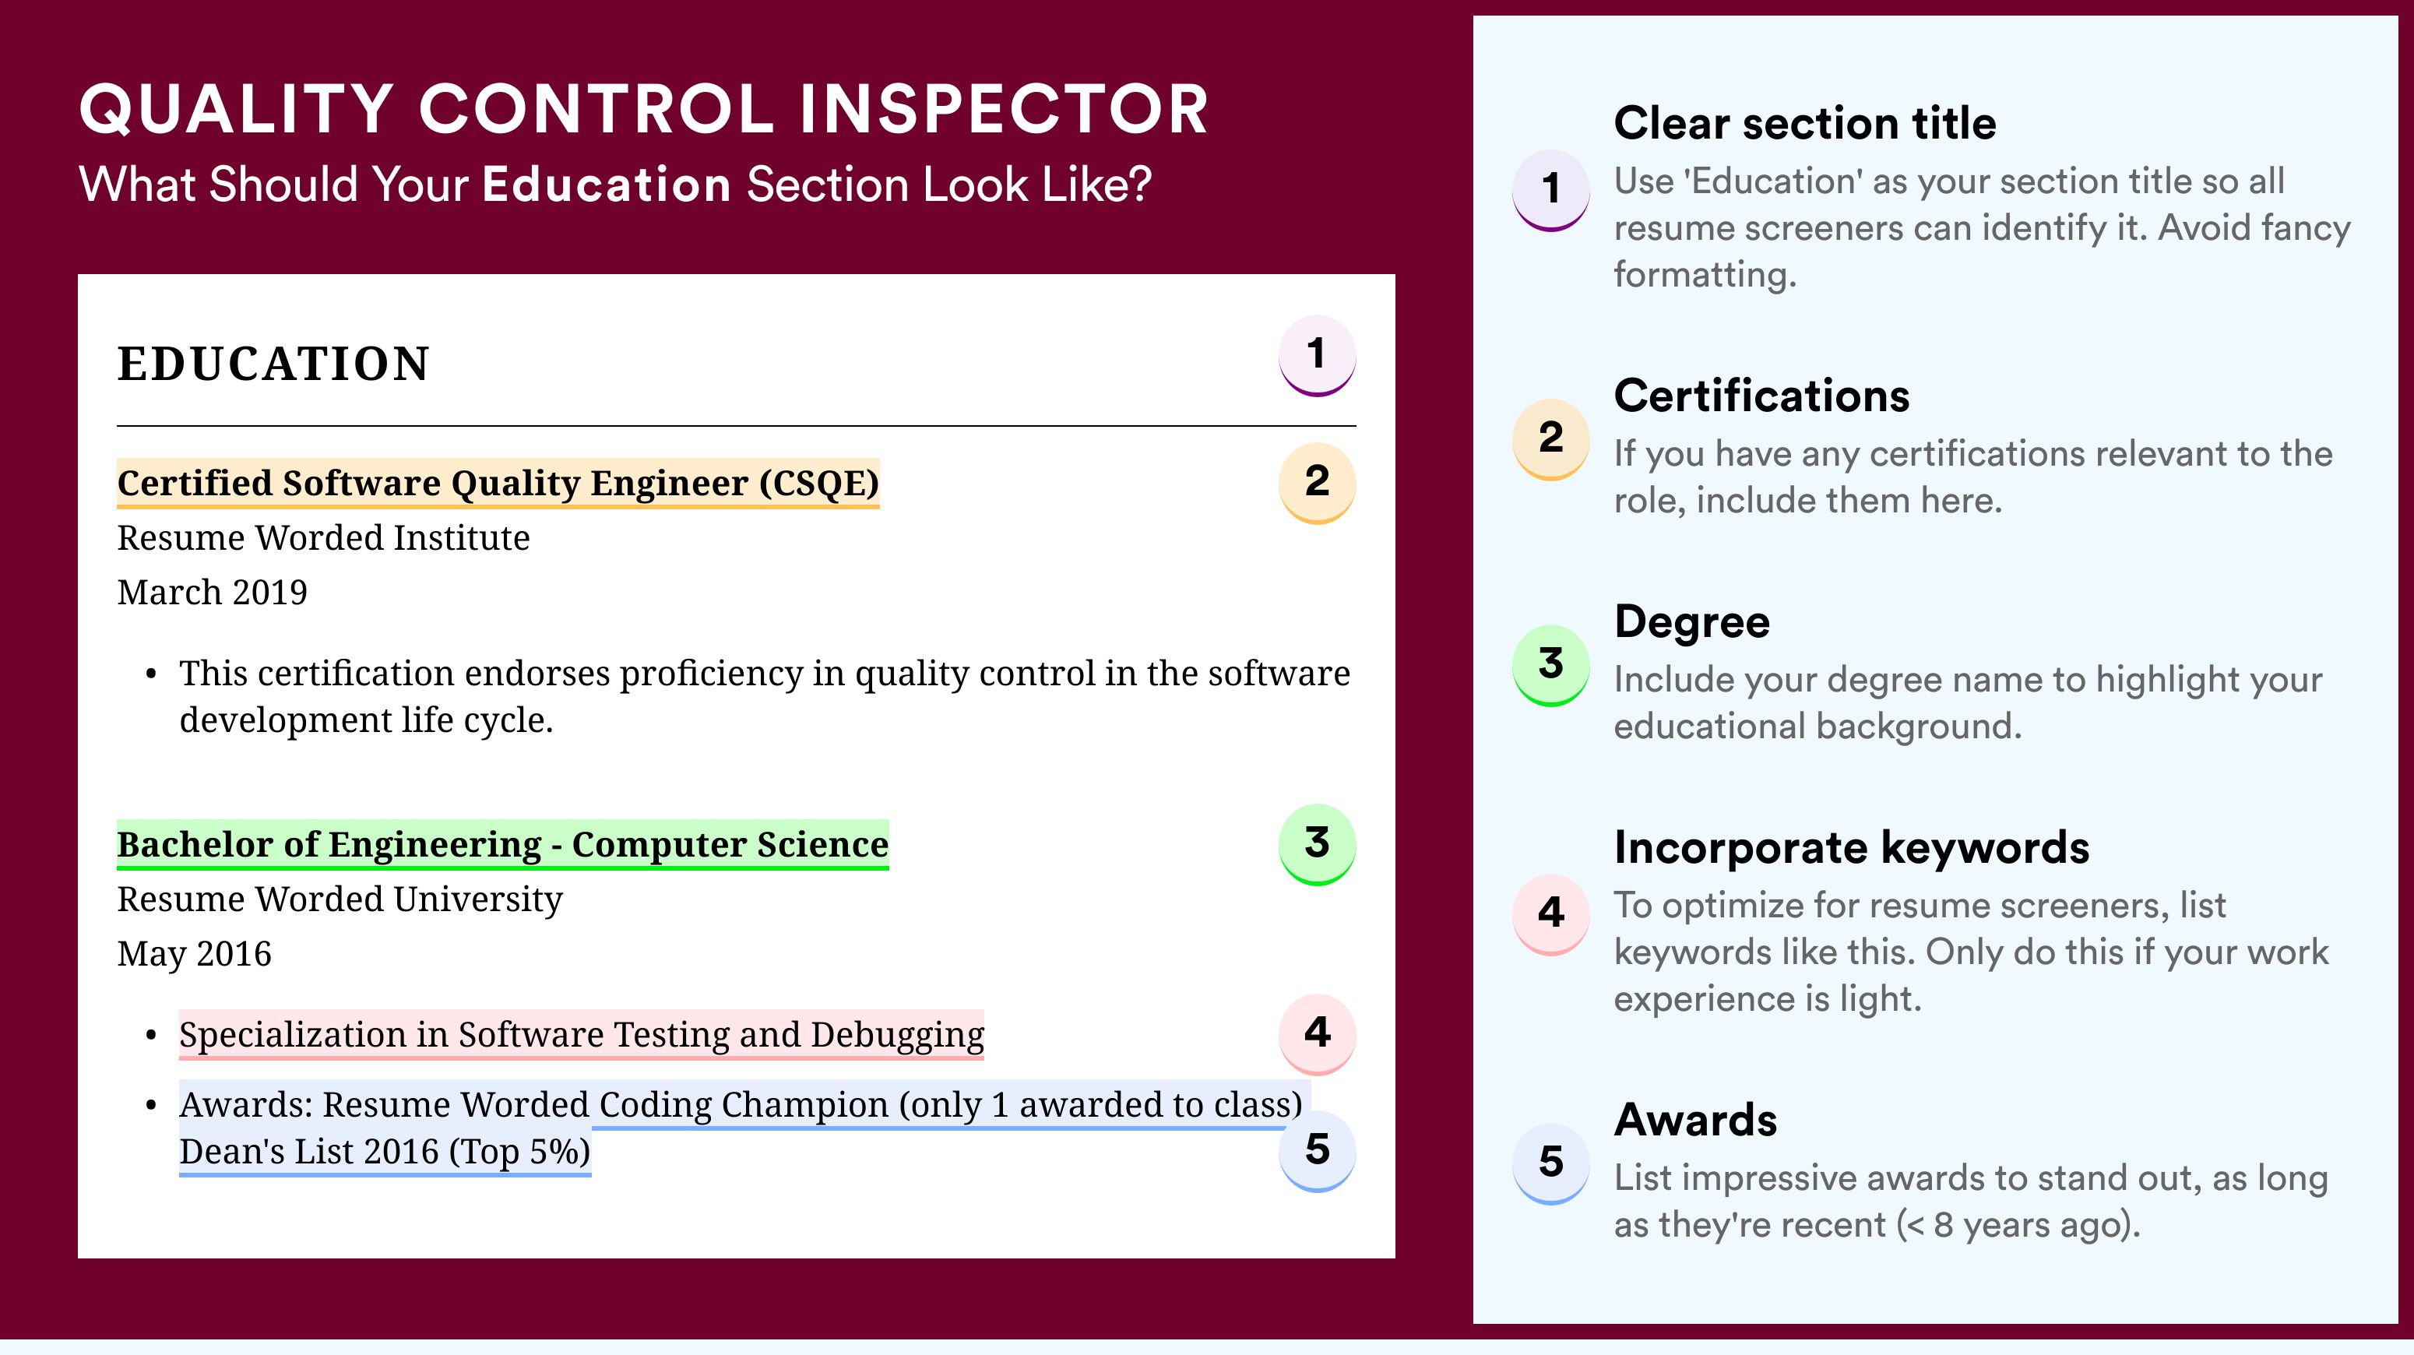Click the number 2 badge next to Certifications
The height and width of the screenshot is (1355, 2414).
tap(1550, 438)
